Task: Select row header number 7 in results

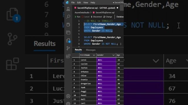Action: (x=76, y=83)
